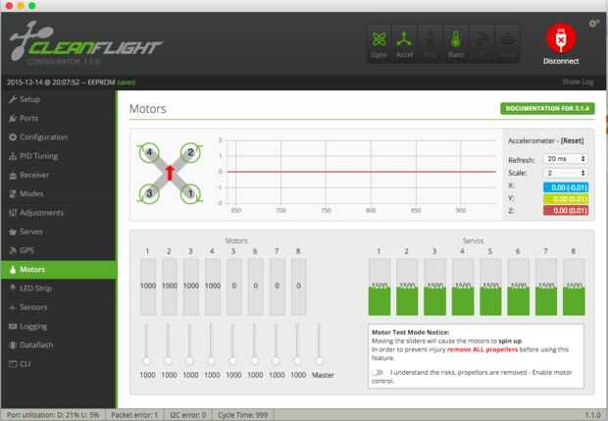Screen dimensions: 608x421
Task: Click servo 1 green output bar
Action: [380, 301]
